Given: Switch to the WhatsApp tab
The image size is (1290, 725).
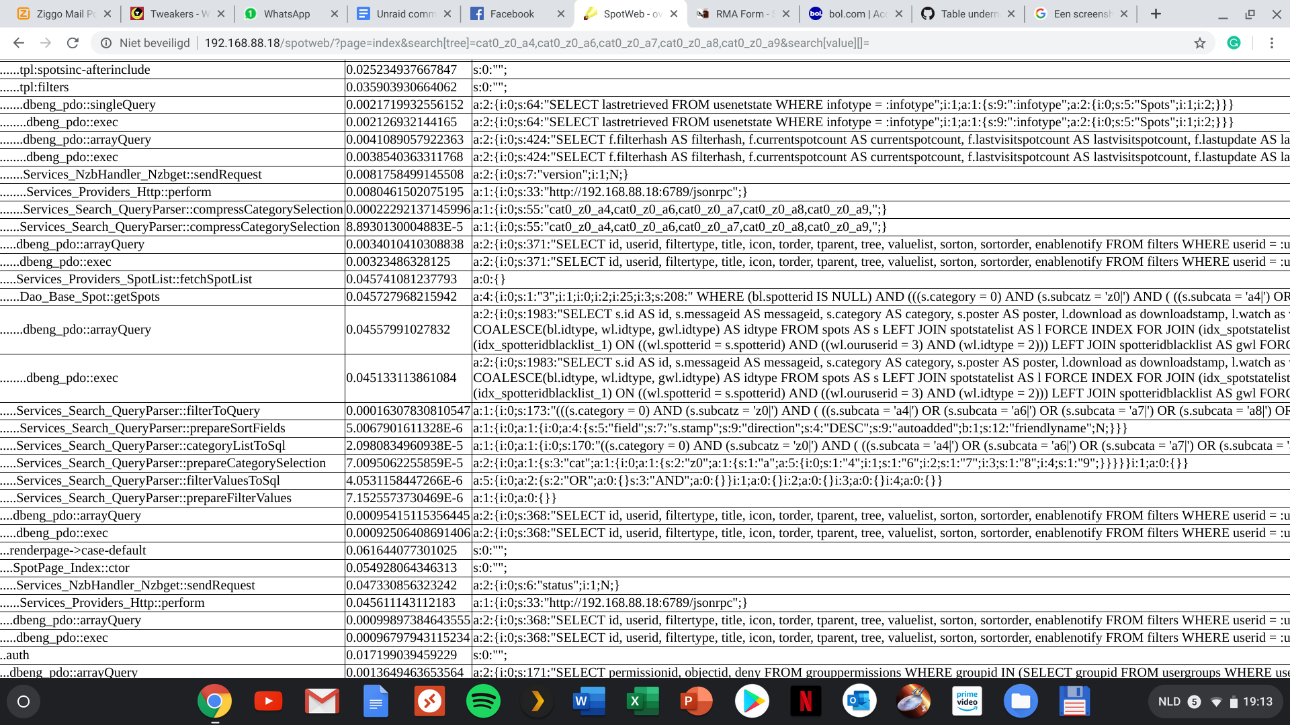Looking at the screenshot, I should pos(282,13).
